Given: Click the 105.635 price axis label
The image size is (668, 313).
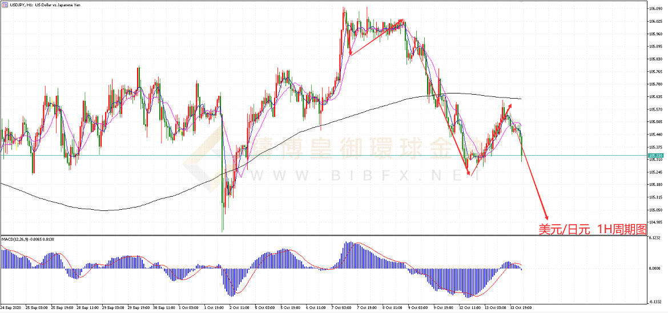Looking at the screenshot, I should tap(655, 97).
